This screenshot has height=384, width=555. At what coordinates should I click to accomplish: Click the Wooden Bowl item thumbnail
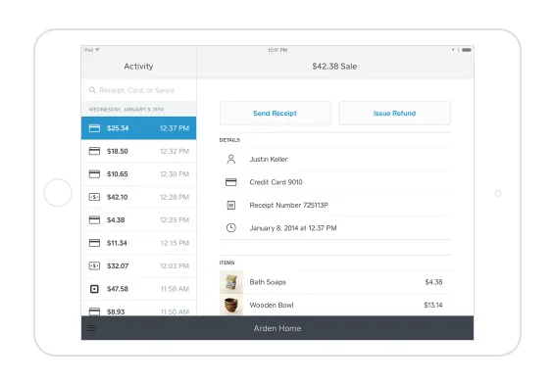click(x=231, y=305)
